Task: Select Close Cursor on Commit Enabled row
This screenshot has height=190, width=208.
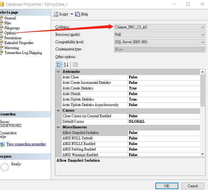Action: click(131, 116)
